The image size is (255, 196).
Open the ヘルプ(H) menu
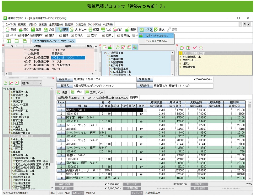108,24
